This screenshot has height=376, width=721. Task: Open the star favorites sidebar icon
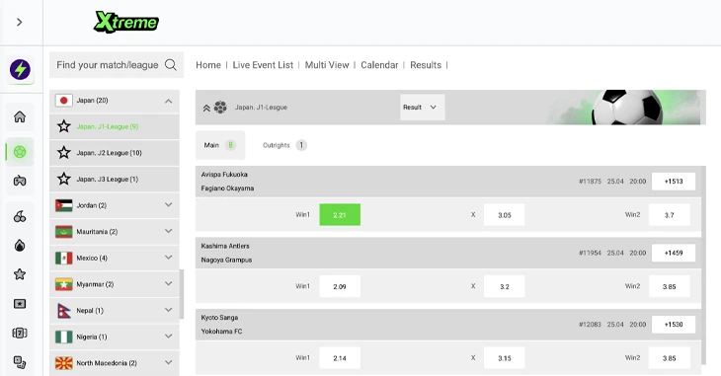20,274
